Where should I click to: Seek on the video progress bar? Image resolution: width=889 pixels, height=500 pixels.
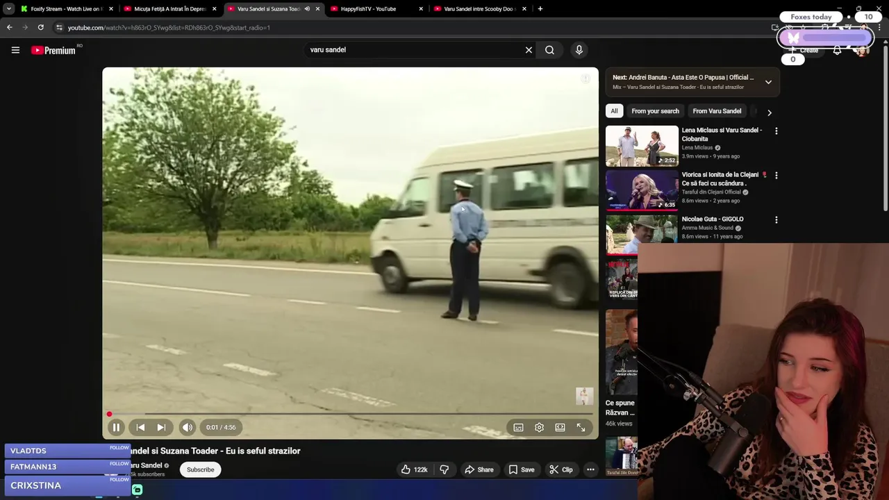[x=350, y=415]
